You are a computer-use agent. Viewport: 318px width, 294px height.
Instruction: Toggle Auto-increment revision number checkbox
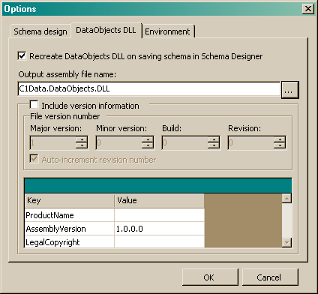(34, 158)
